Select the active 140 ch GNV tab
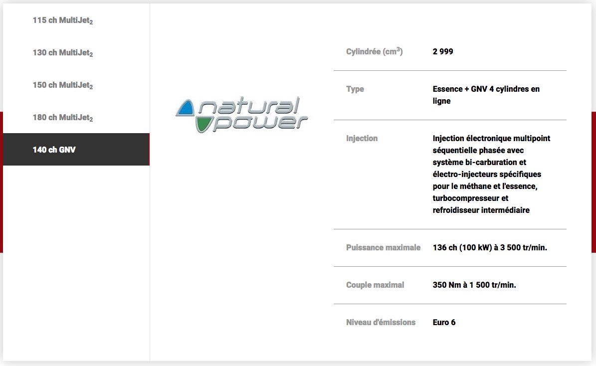Screen dimensions: 596x366 click(76, 150)
